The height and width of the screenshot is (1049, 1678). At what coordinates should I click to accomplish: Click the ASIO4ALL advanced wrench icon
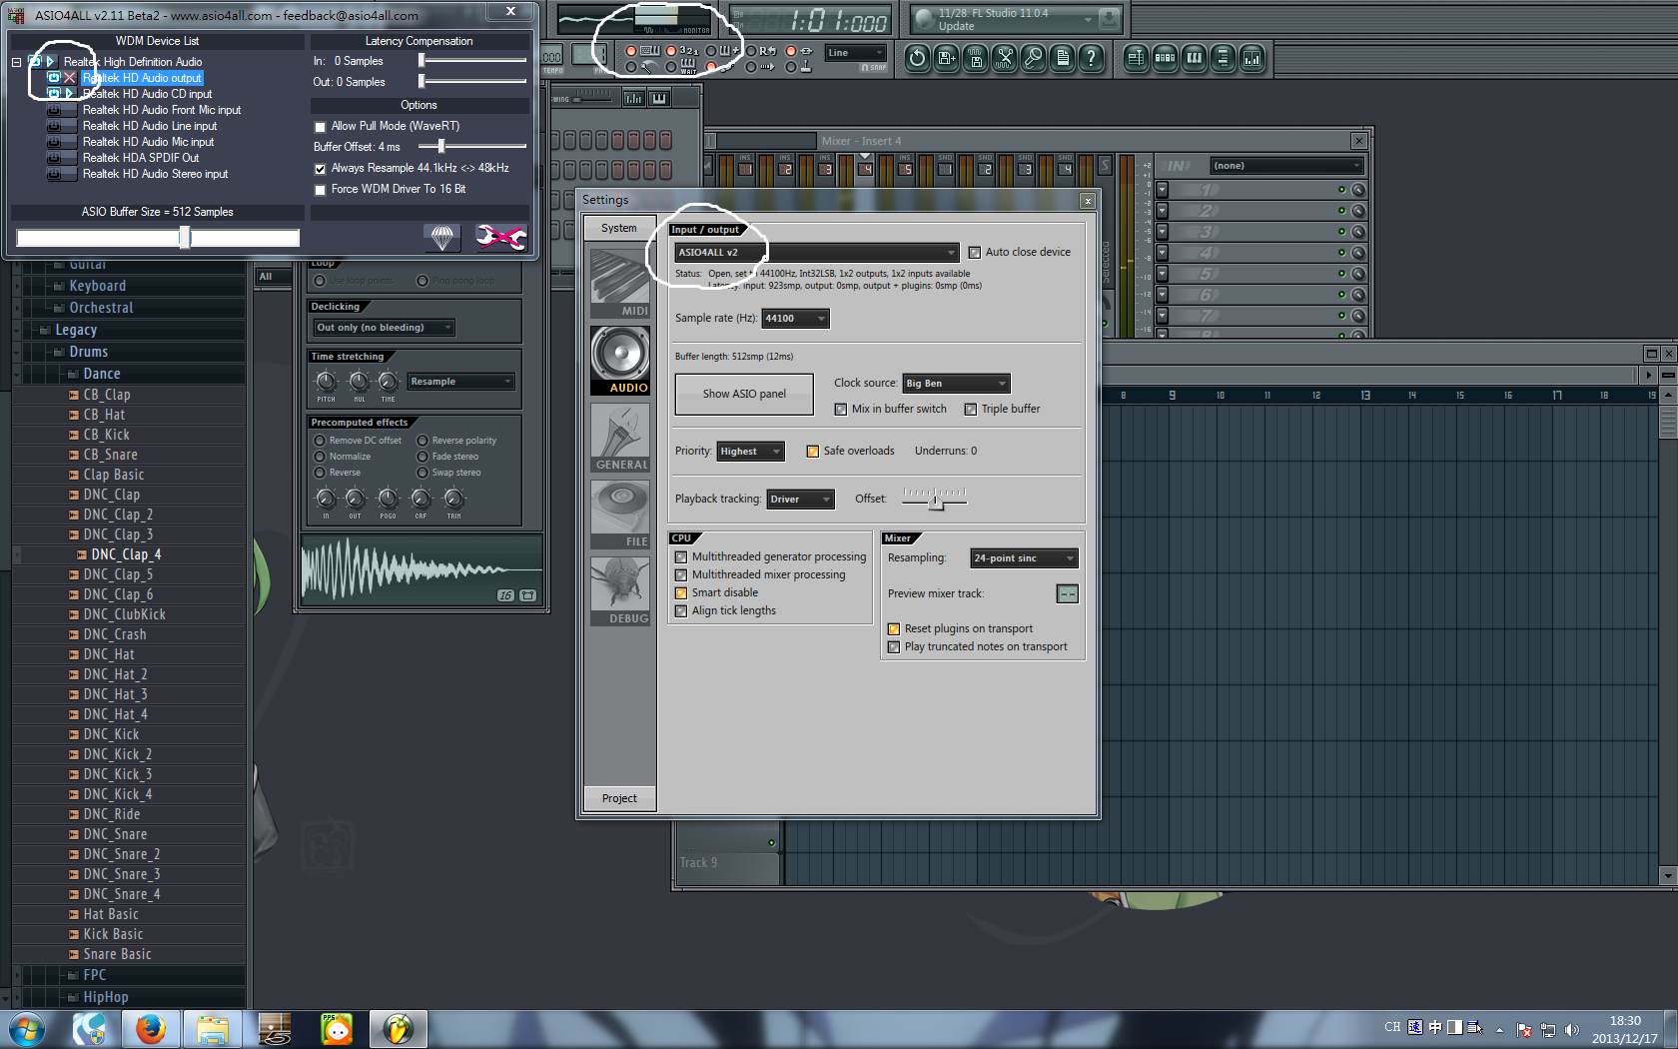[499, 237]
